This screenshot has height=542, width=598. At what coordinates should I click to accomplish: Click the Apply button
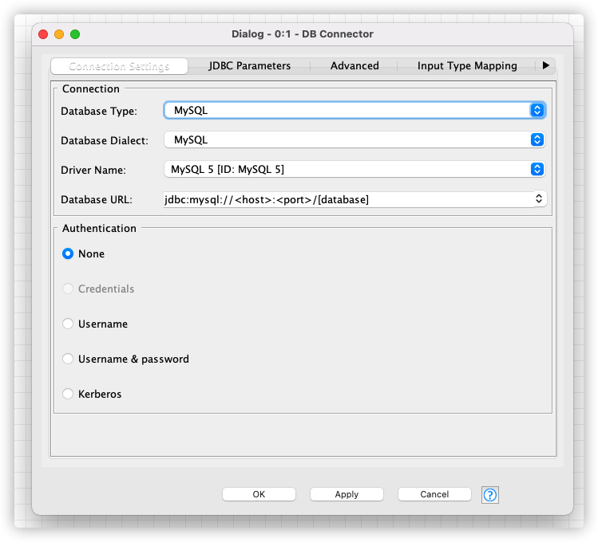[x=347, y=494]
